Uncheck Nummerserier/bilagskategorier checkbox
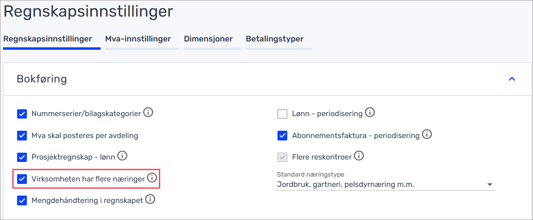 pos(22,114)
